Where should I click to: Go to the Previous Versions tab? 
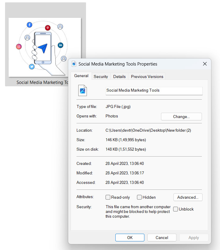147,77
